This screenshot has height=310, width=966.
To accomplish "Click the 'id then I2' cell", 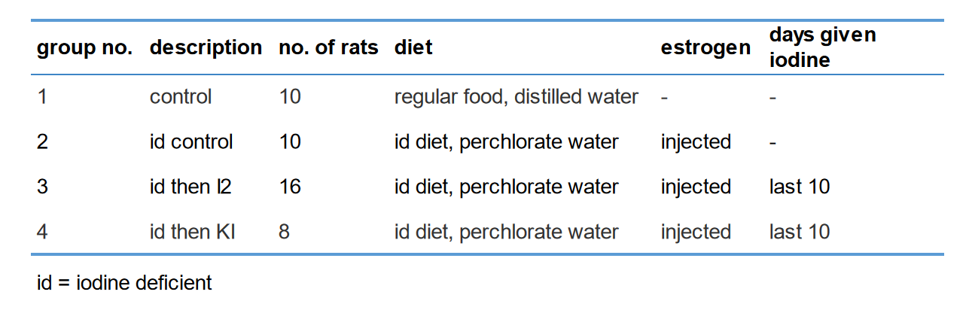I will 190,187.
